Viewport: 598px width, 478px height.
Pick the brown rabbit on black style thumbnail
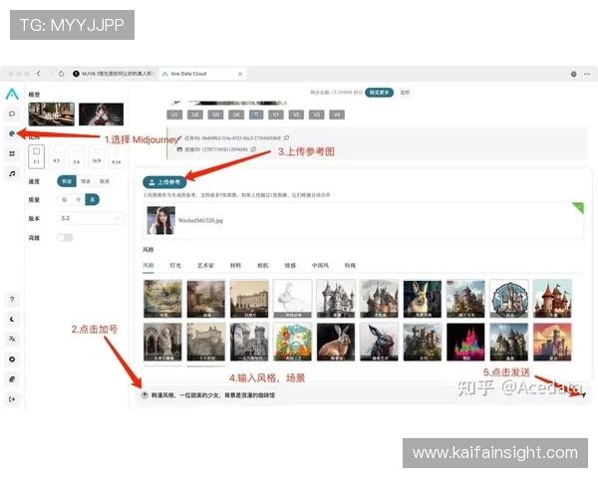pyautogui.click(x=336, y=342)
